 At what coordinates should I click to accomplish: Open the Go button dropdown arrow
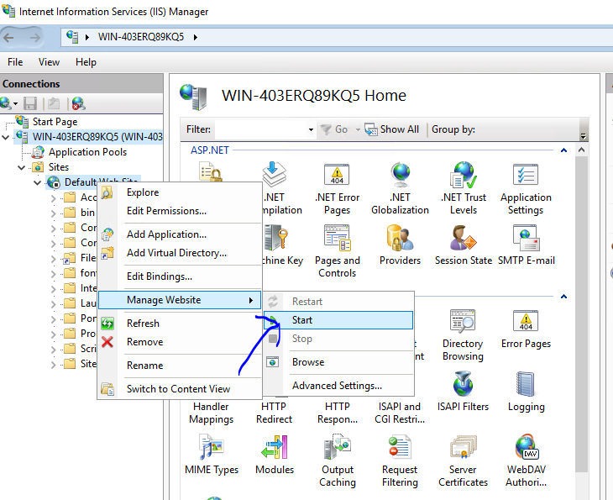point(358,129)
